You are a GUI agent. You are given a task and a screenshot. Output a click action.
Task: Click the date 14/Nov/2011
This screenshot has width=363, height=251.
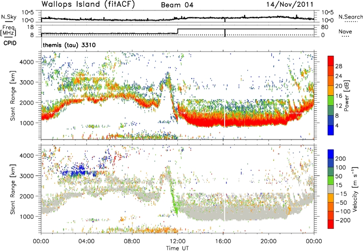coord(290,4)
